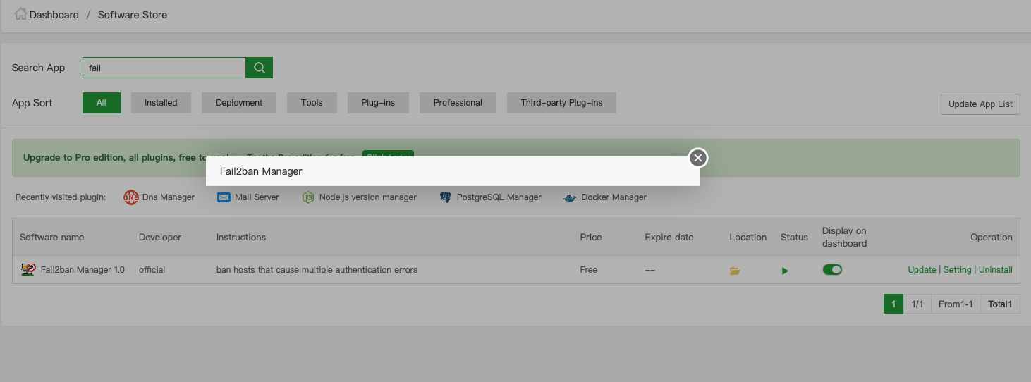Click the Dashboard home icon

[20, 13]
